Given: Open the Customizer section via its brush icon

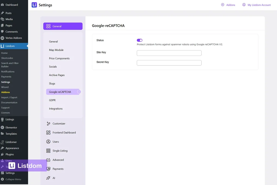Looking at the screenshot, I should (x=49, y=124).
